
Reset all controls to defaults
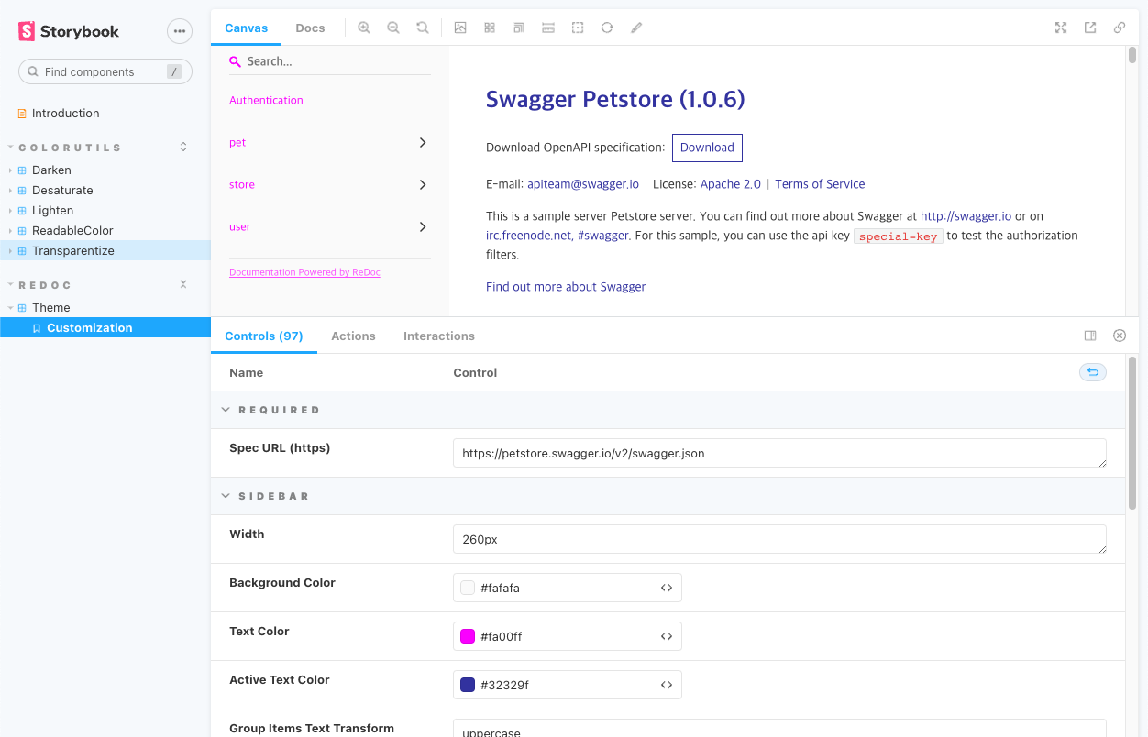[x=1092, y=372]
